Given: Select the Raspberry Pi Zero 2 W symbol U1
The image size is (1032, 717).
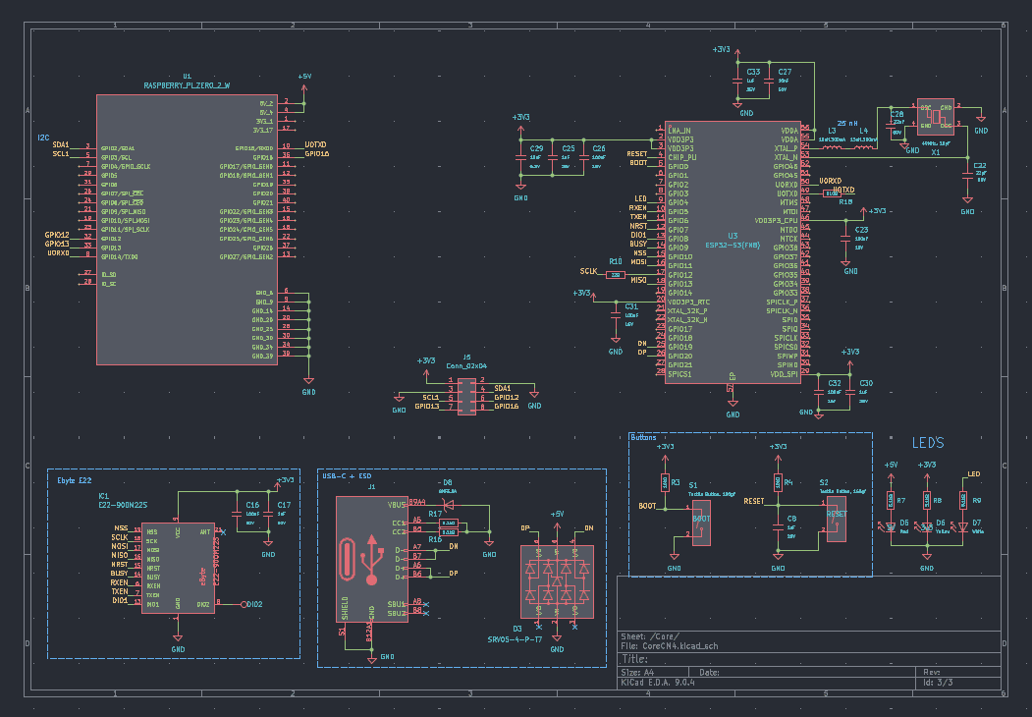Looking at the screenshot, I should 187,229.
